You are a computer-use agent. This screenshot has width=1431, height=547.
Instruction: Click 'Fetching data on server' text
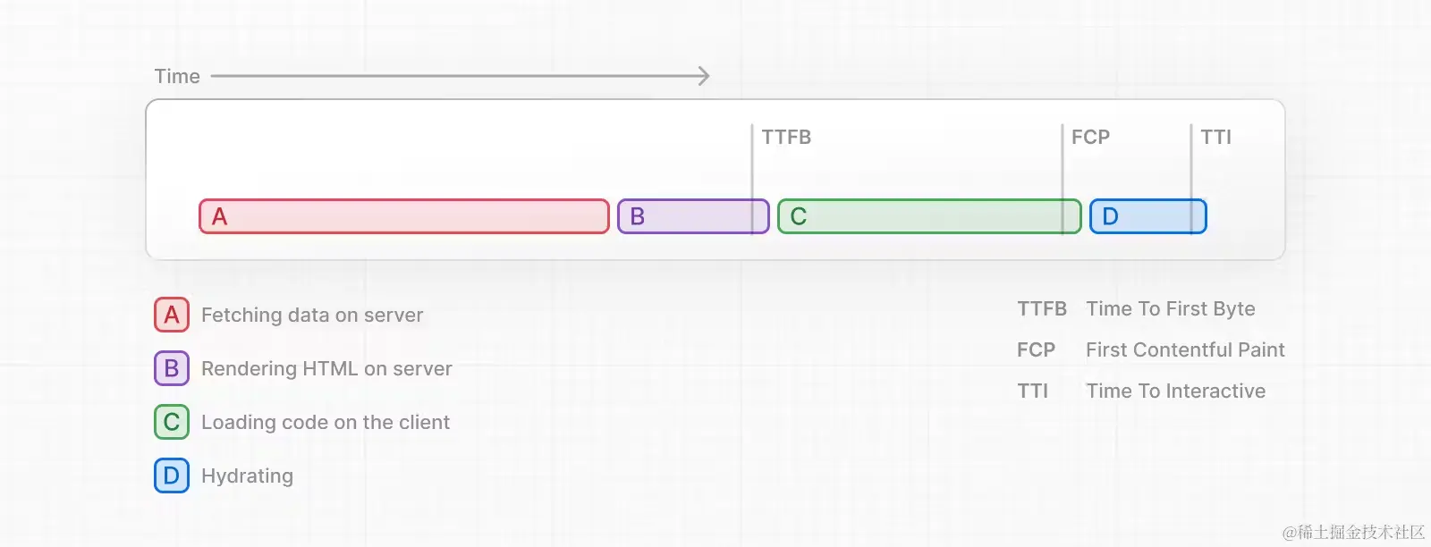click(x=312, y=315)
